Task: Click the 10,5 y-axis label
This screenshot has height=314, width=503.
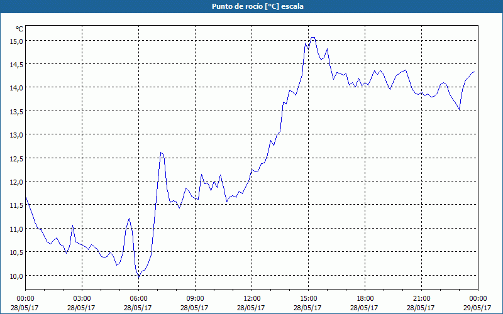Action: tap(17, 252)
